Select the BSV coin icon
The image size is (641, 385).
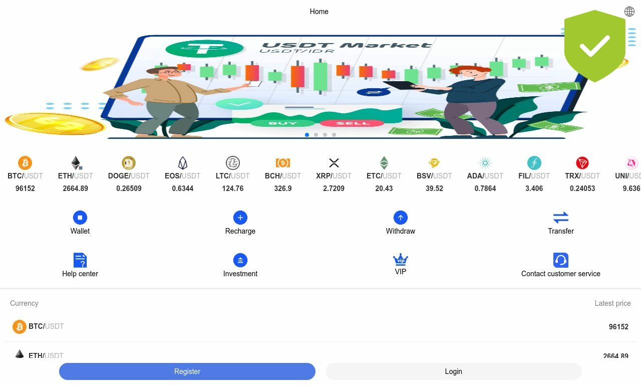434,163
